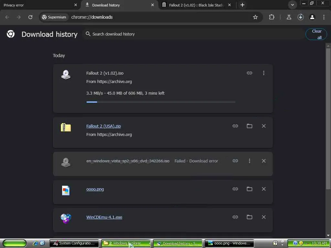Click the page vertical scrollbar thumb
The width and height of the screenshot is (331, 248).
[328, 119]
